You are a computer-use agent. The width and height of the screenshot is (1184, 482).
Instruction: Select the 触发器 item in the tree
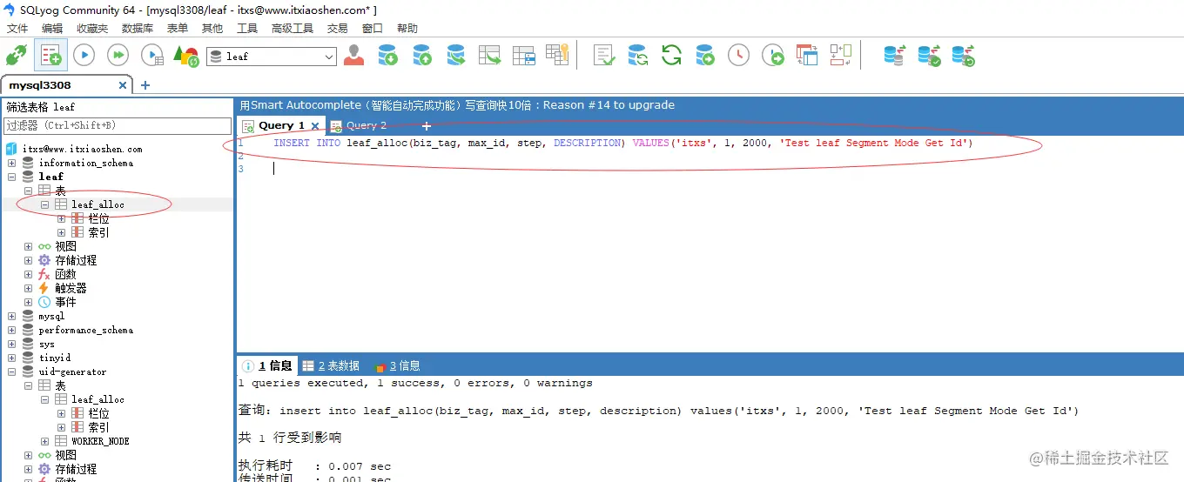coord(71,288)
